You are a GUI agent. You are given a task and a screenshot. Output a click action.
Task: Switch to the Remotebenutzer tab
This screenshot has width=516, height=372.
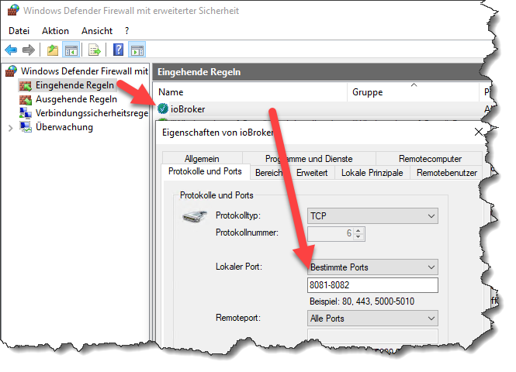pos(447,173)
